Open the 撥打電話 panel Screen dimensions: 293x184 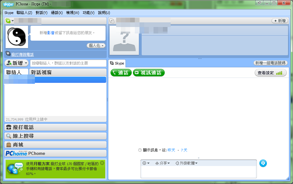click(55, 127)
